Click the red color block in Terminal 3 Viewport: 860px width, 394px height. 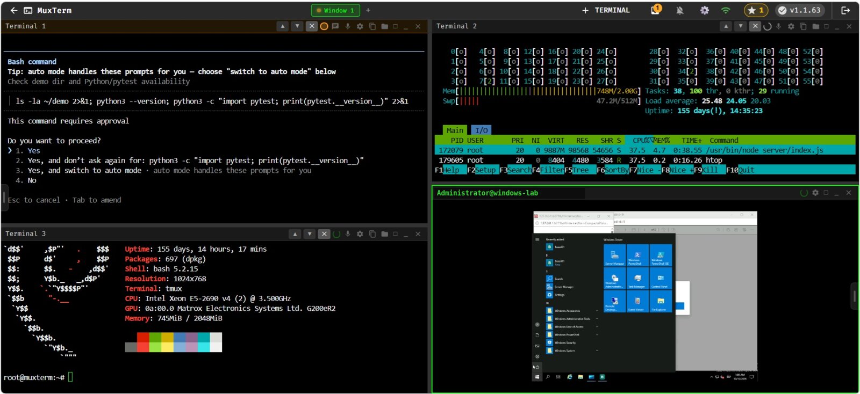coord(143,337)
